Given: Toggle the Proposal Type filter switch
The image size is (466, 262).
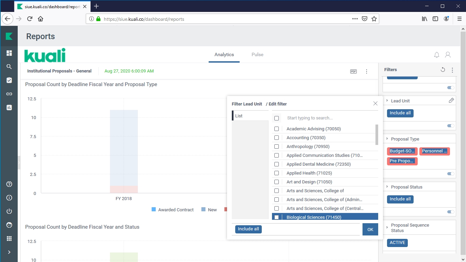Looking at the screenshot, I should pyautogui.click(x=451, y=174).
